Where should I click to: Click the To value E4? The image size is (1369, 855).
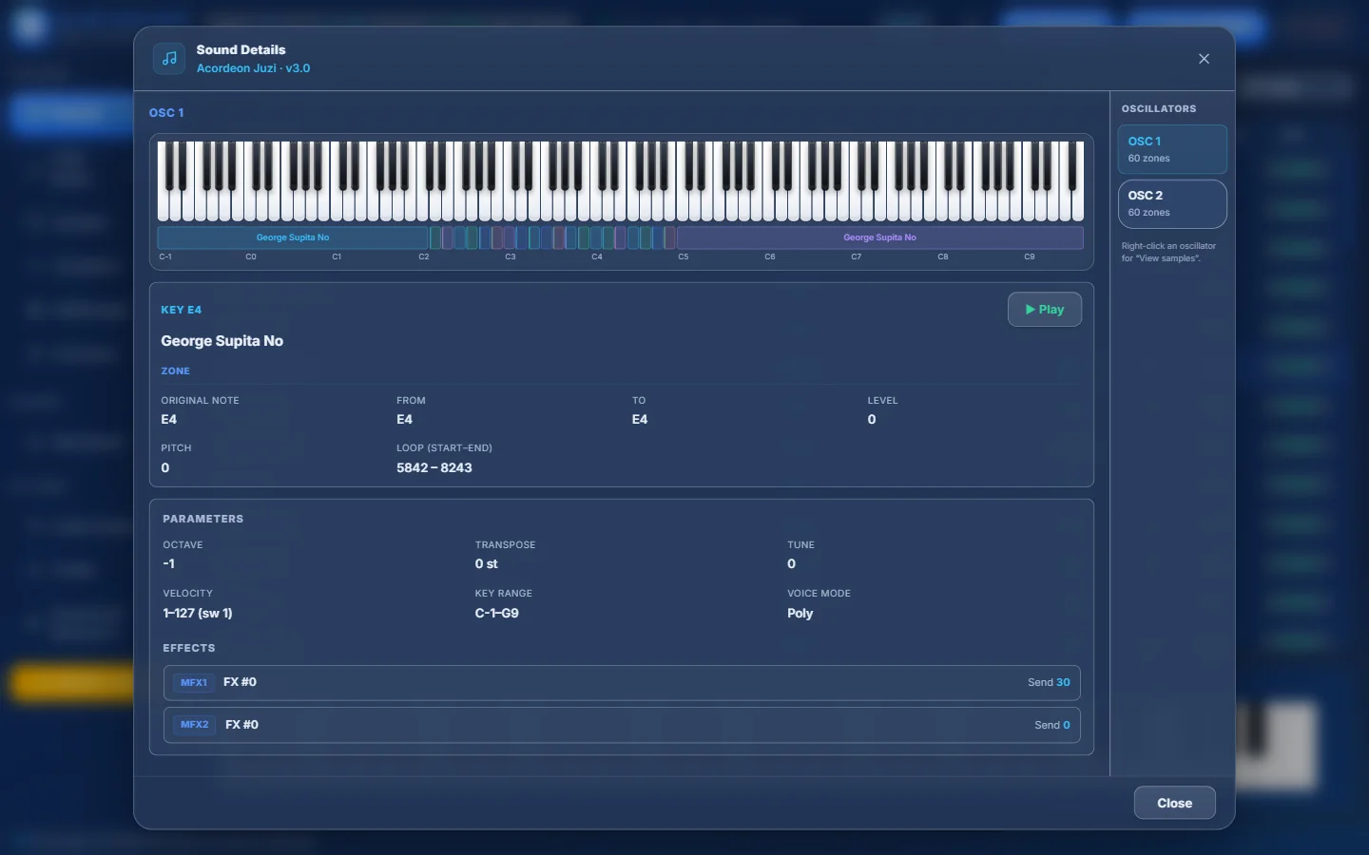click(640, 419)
